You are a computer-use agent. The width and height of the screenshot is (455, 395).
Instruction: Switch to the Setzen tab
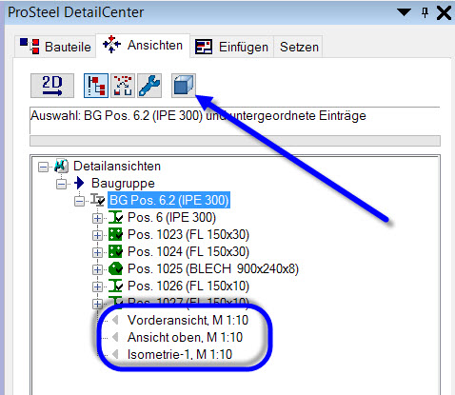[299, 47]
